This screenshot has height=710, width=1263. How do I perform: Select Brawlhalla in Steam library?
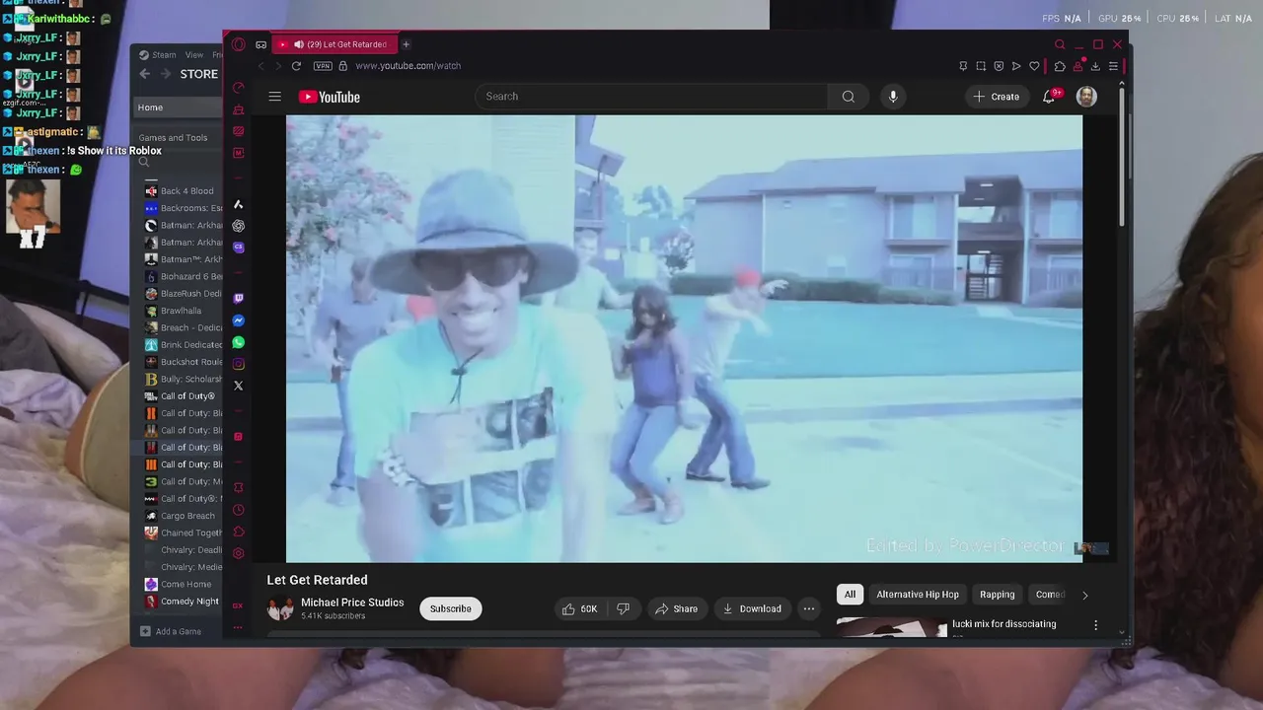coord(181,311)
